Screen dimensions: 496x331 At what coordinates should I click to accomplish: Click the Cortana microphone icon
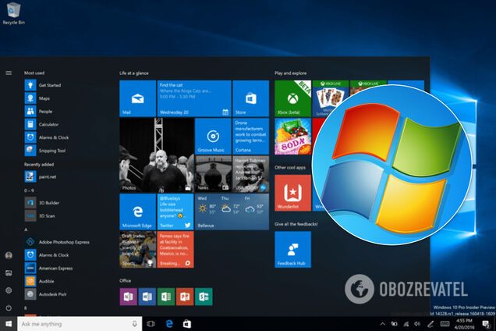pos(134,324)
